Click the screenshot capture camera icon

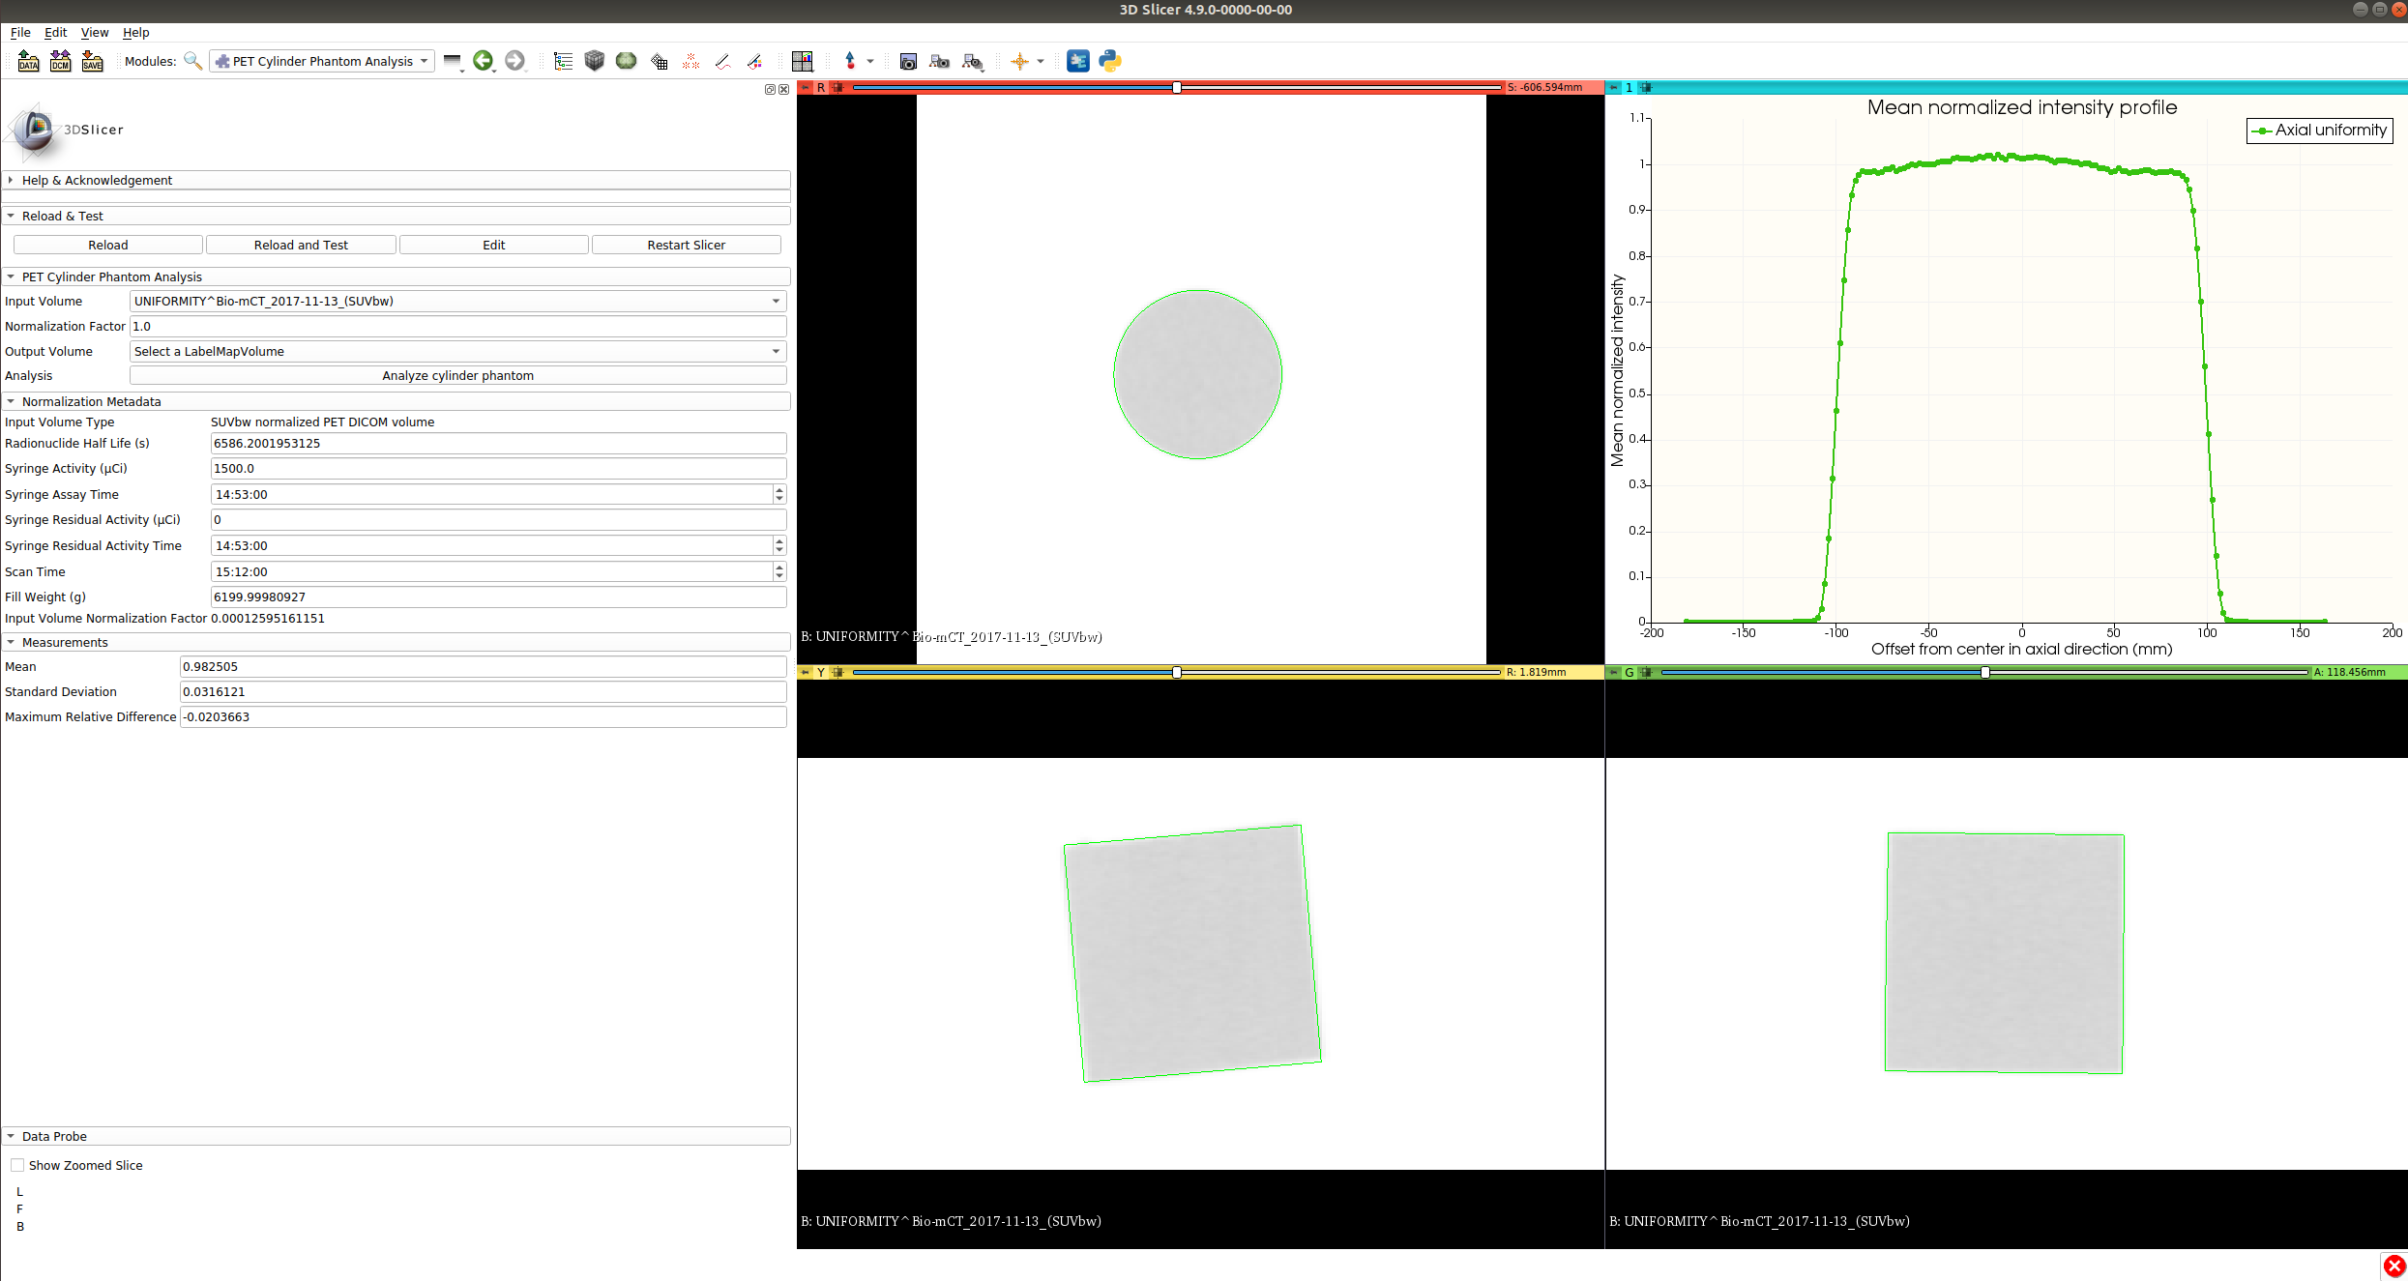pyautogui.click(x=907, y=61)
